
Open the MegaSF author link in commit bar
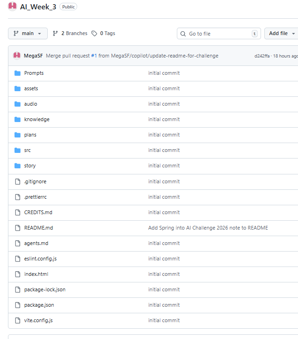(33, 56)
